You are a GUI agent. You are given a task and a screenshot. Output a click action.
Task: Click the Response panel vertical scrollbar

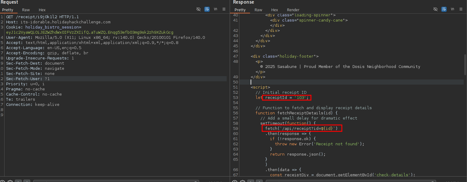coord(465,64)
